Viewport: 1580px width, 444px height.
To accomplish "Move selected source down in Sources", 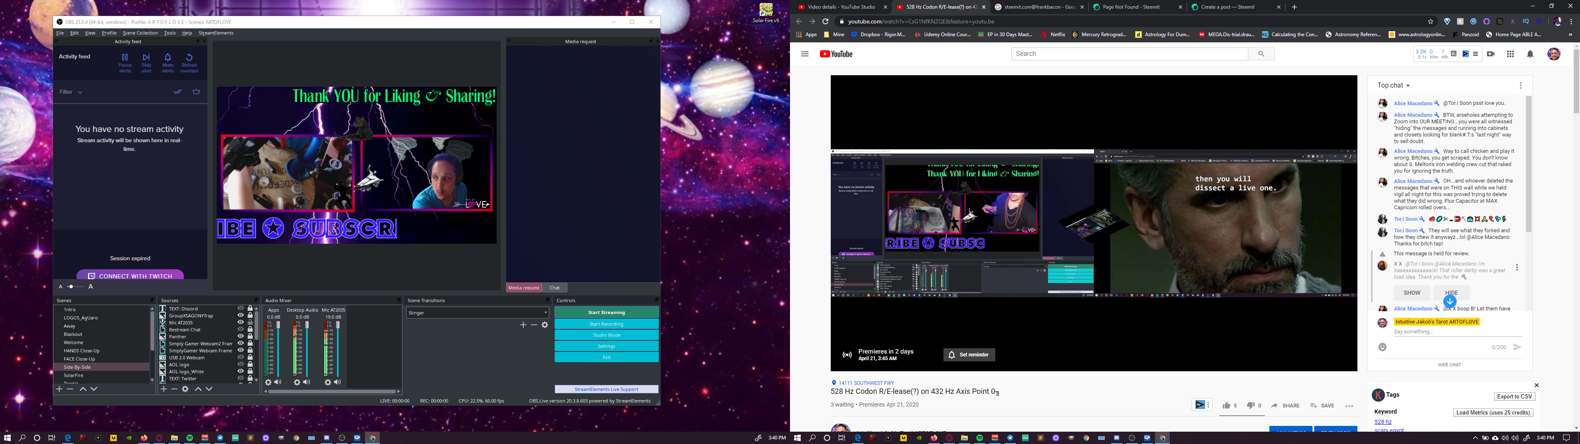I will pyautogui.click(x=209, y=389).
